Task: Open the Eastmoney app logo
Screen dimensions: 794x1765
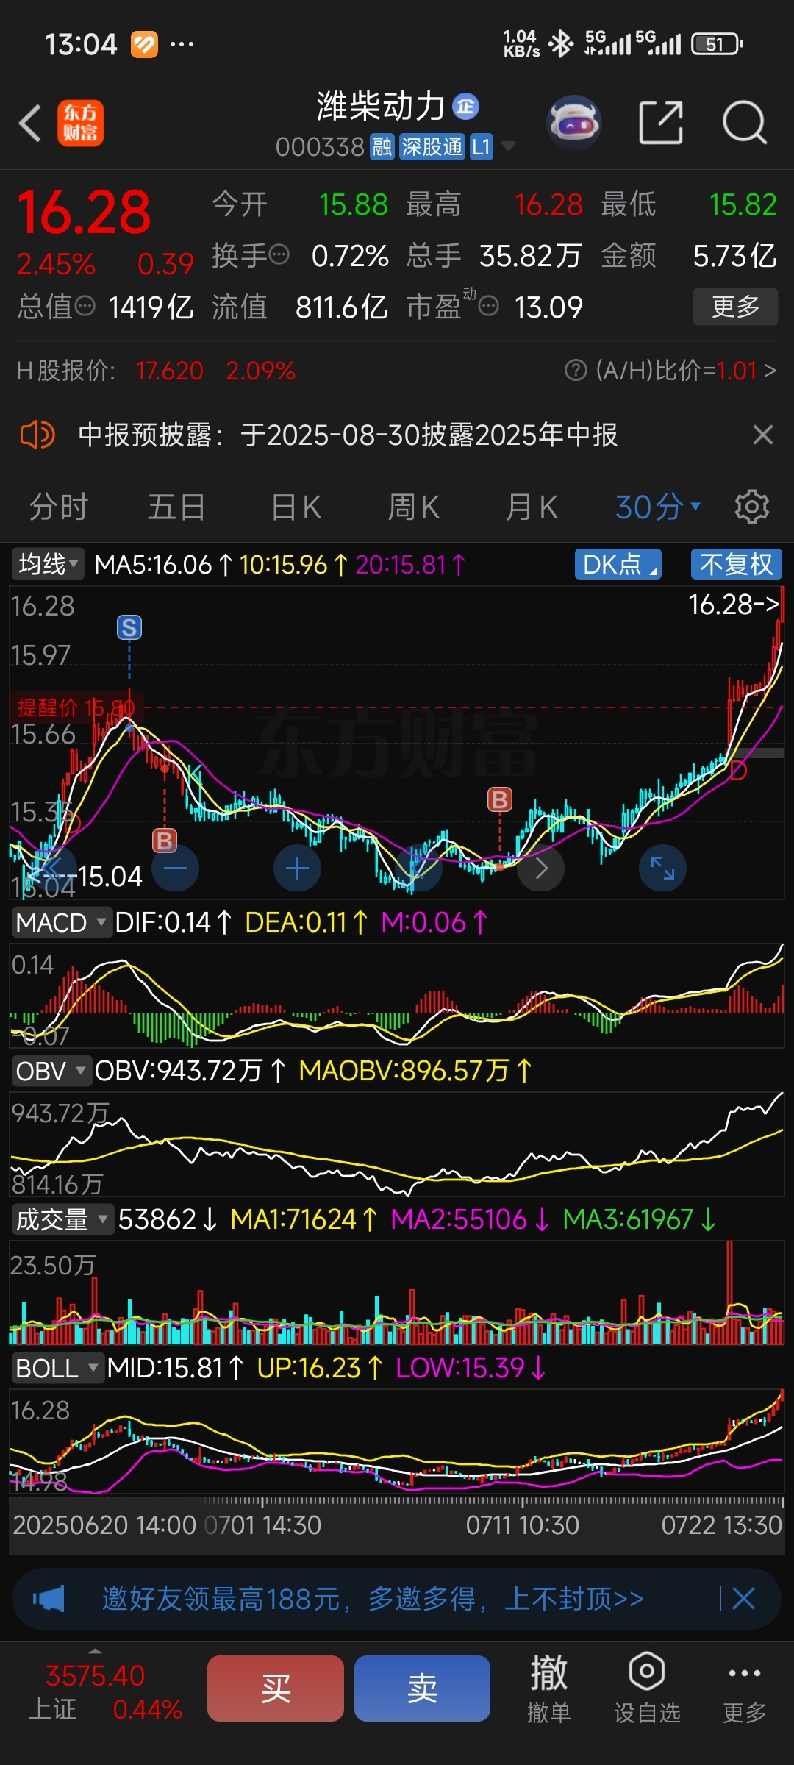Action: point(80,123)
